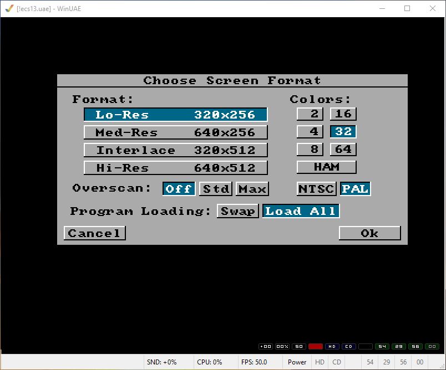
Task: Click the WinUAE checkmark icon in title bar
Action: (x=9, y=8)
